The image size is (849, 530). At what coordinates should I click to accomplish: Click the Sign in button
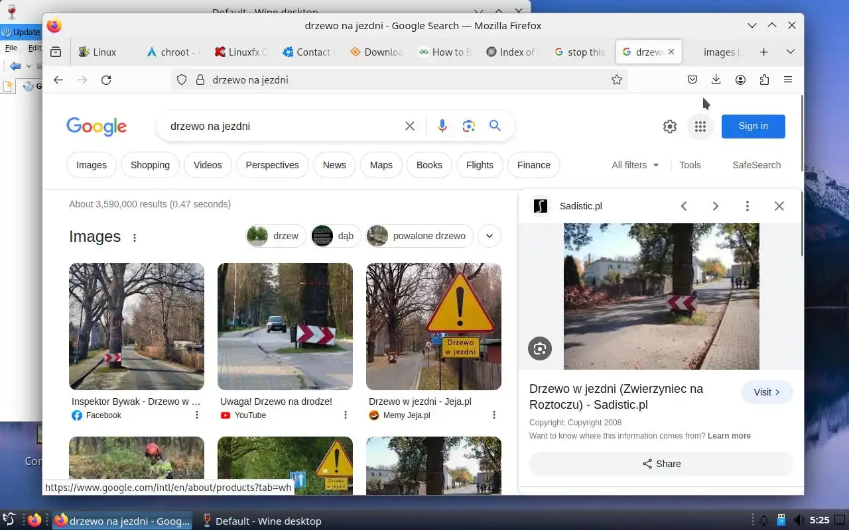[x=753, y=126]
